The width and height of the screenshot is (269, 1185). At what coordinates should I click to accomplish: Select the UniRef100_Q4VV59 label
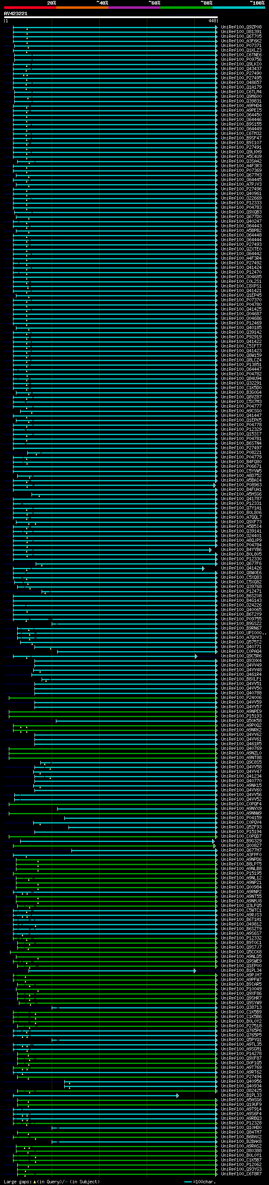point(241,702)
